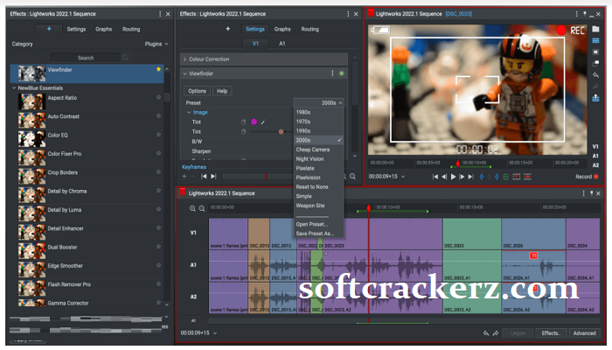Screen dimensions: 612x350
Task: Step one frame forward in viewer
Action: click(x=462, y=177)
